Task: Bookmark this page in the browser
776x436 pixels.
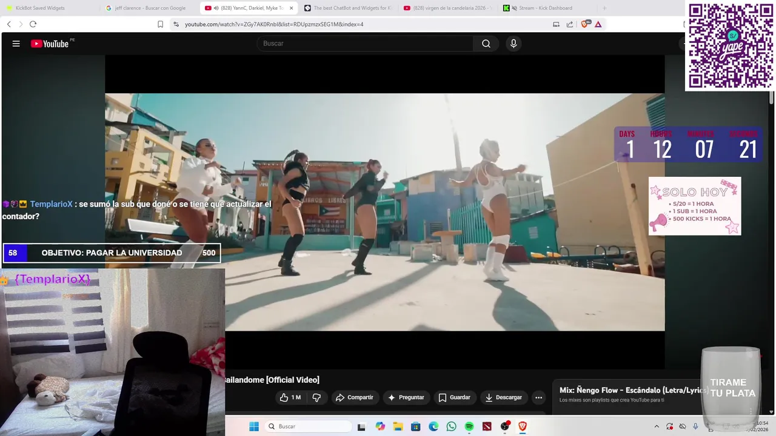Action: [160, 24]
